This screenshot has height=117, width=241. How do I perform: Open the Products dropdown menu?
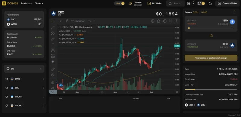26,3
